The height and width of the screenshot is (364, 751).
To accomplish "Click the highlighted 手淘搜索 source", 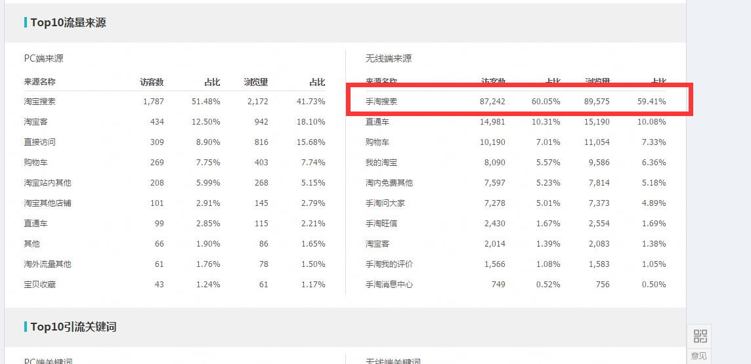I will coord(381,102).
